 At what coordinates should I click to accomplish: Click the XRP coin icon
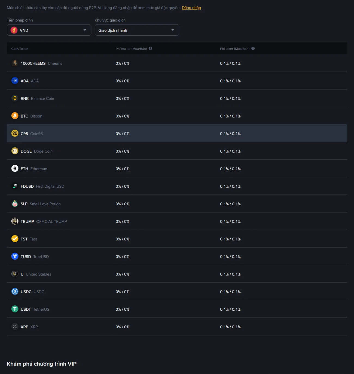tap(15, 327)
